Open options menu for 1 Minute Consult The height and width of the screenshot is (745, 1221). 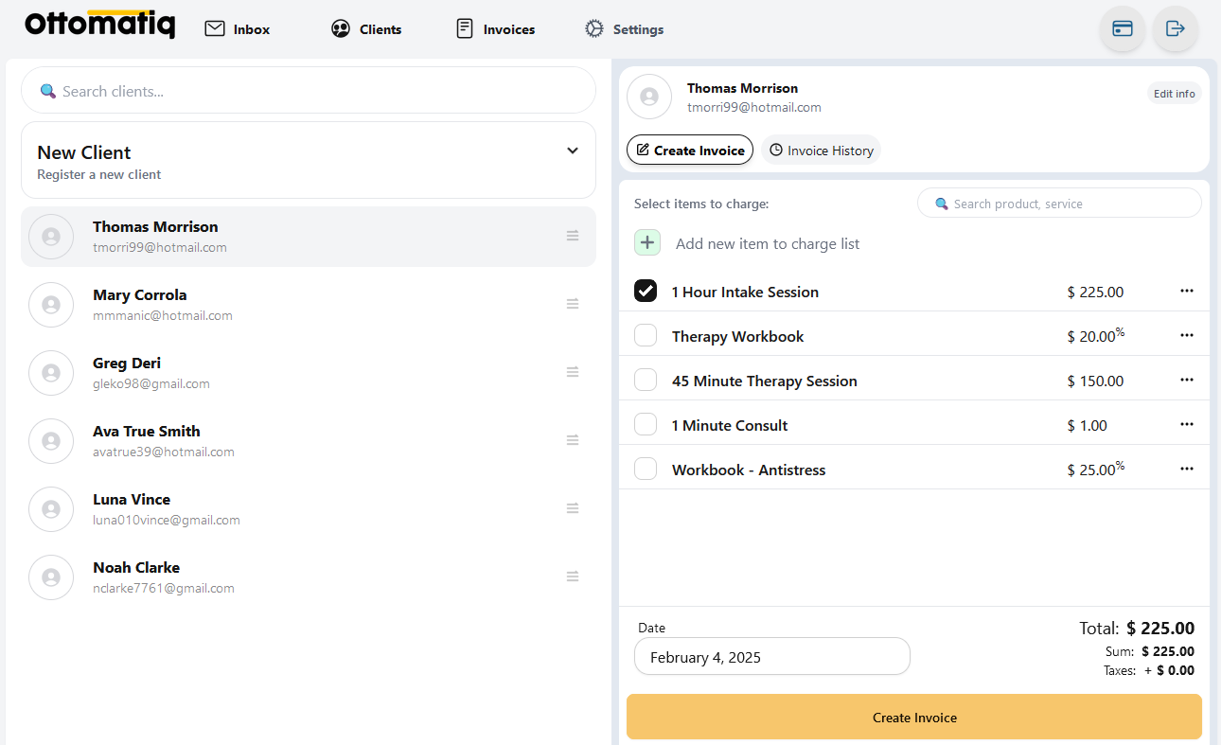coord(1187,425)
